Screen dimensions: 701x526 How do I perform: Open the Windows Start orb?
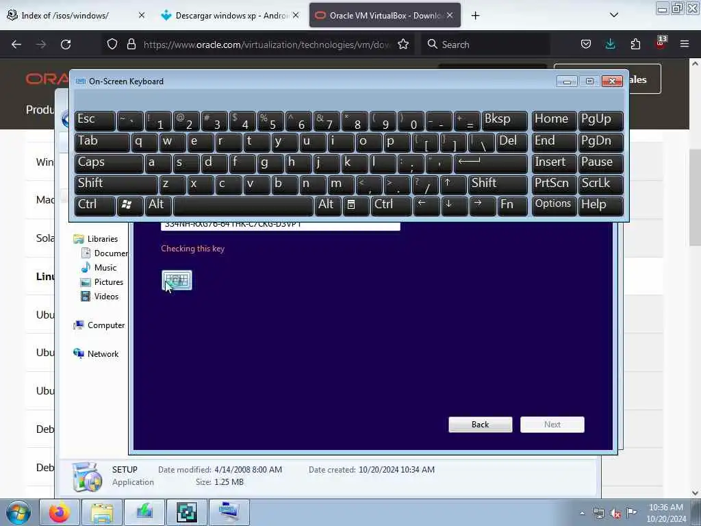pos(18,512)
